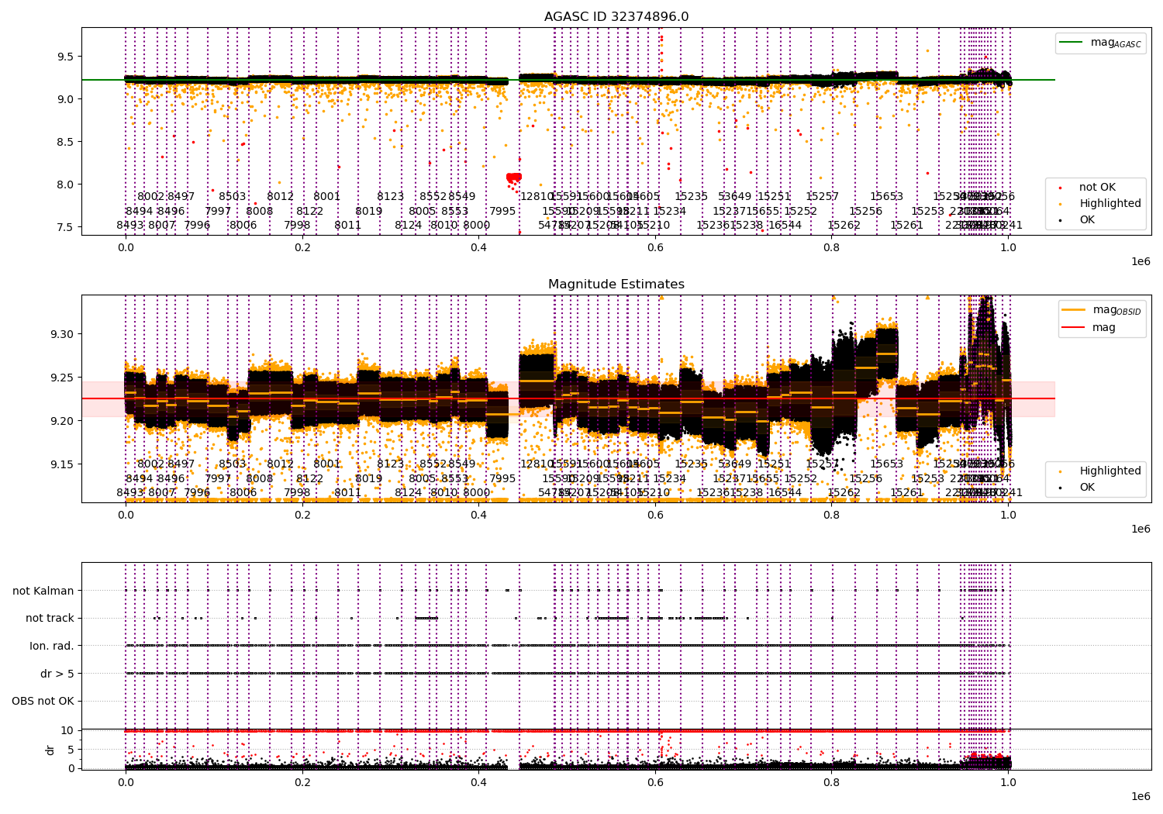
Task: Click obsid label 15257 in the middle plot
Action: point(823,464)
